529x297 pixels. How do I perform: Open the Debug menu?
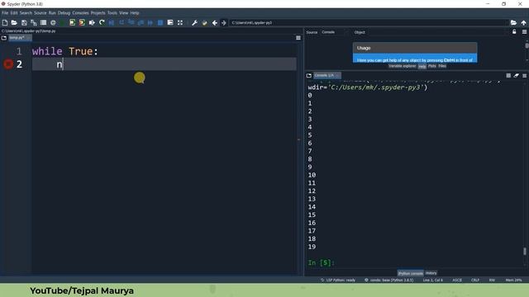64,13
